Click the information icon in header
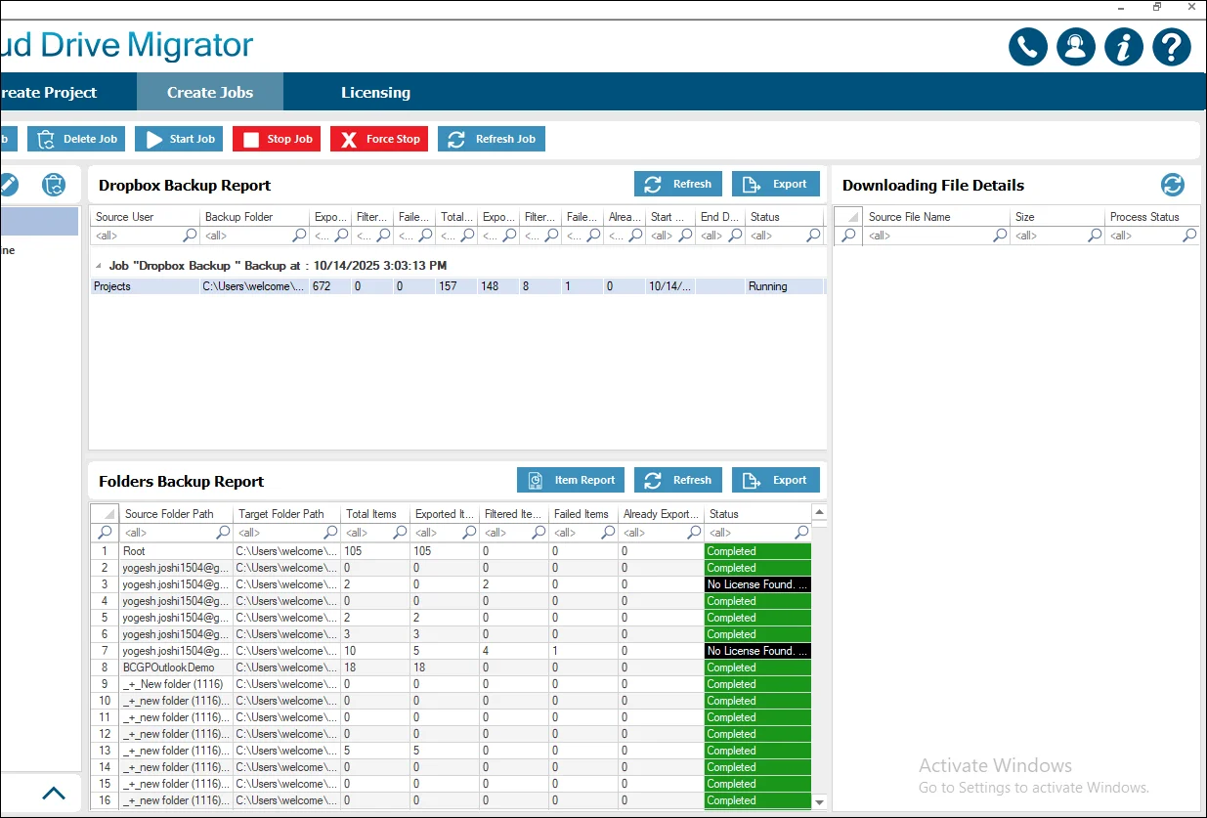1207x818 pixels. click(x=1124, y=47)
